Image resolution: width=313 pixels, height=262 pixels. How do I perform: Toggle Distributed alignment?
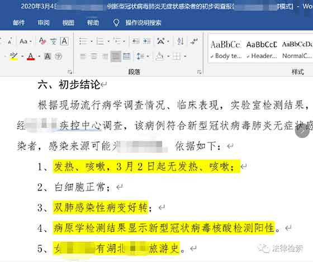(x=126, y=56)
